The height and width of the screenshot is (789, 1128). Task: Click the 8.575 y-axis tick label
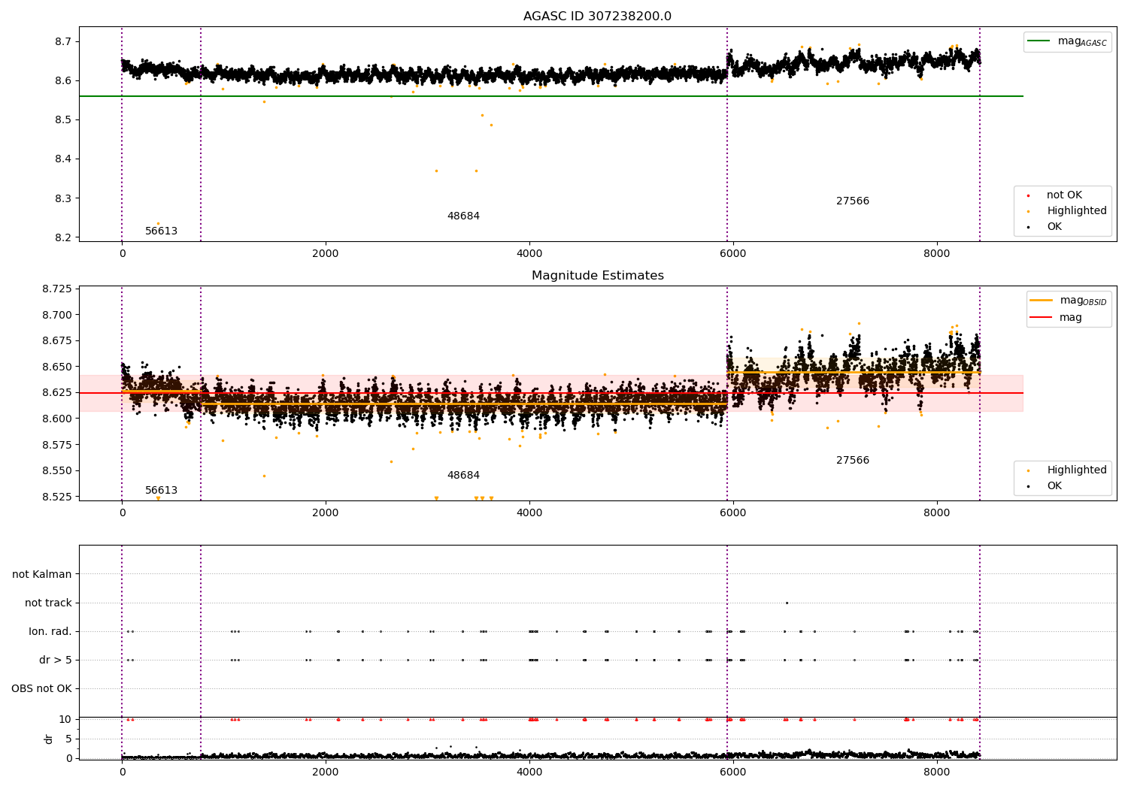pyautogui.click(x=57, y=446)
